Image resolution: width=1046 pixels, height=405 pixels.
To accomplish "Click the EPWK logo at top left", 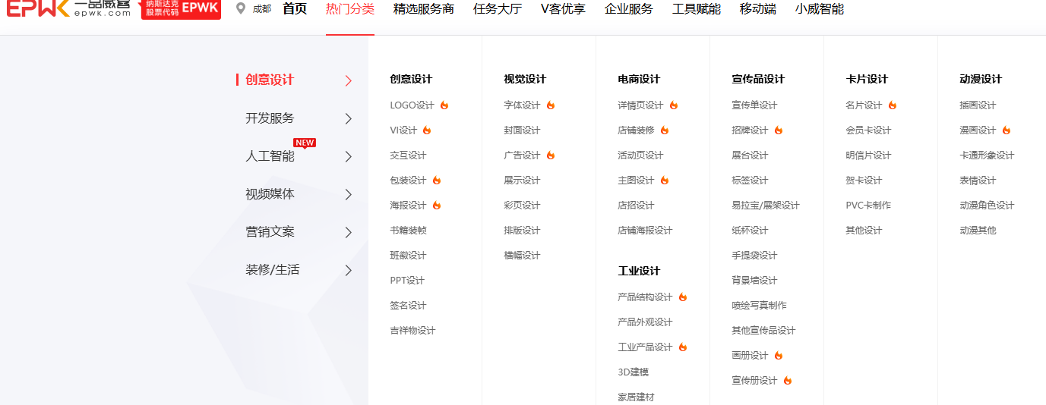I will click(x=68, y=8).
